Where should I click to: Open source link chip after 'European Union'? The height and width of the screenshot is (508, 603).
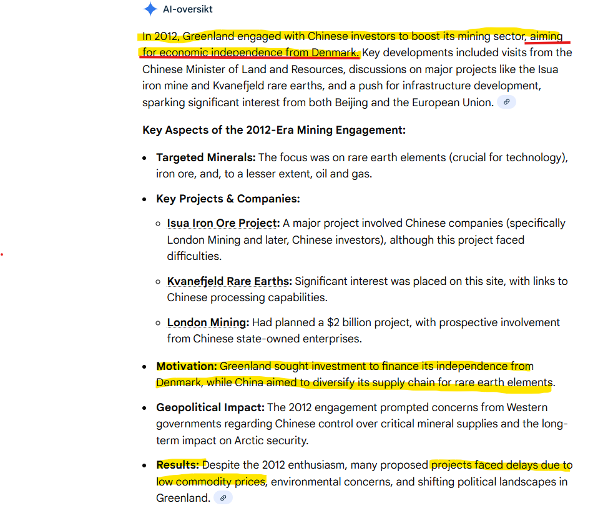pos(506,102)
